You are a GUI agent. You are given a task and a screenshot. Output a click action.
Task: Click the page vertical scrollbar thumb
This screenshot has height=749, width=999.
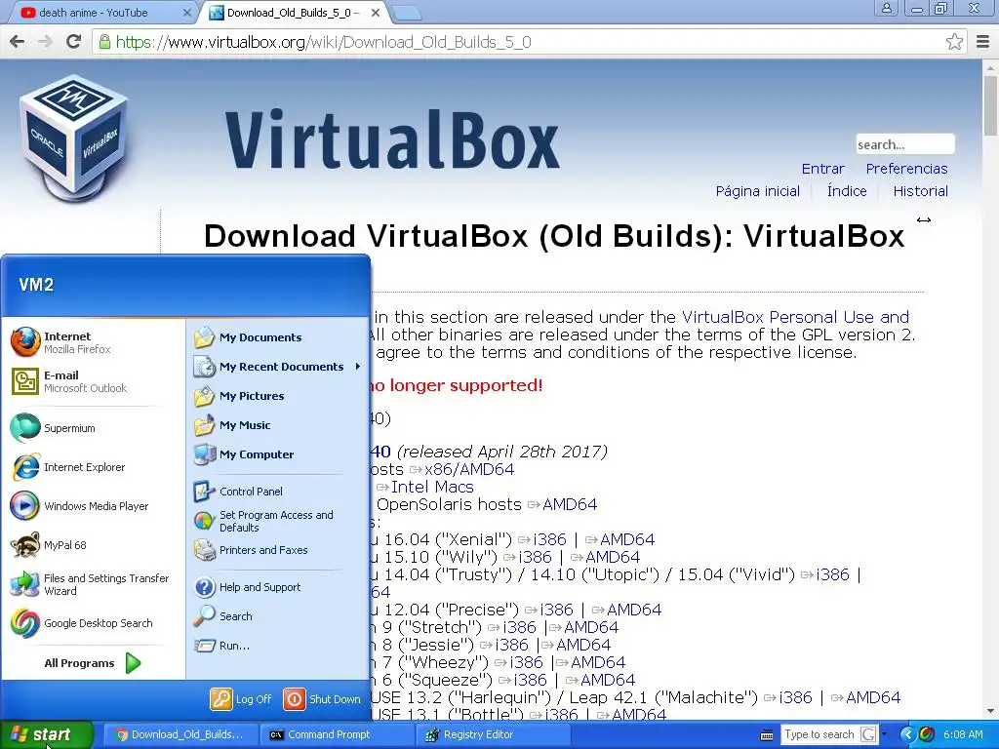coord(990,105)
